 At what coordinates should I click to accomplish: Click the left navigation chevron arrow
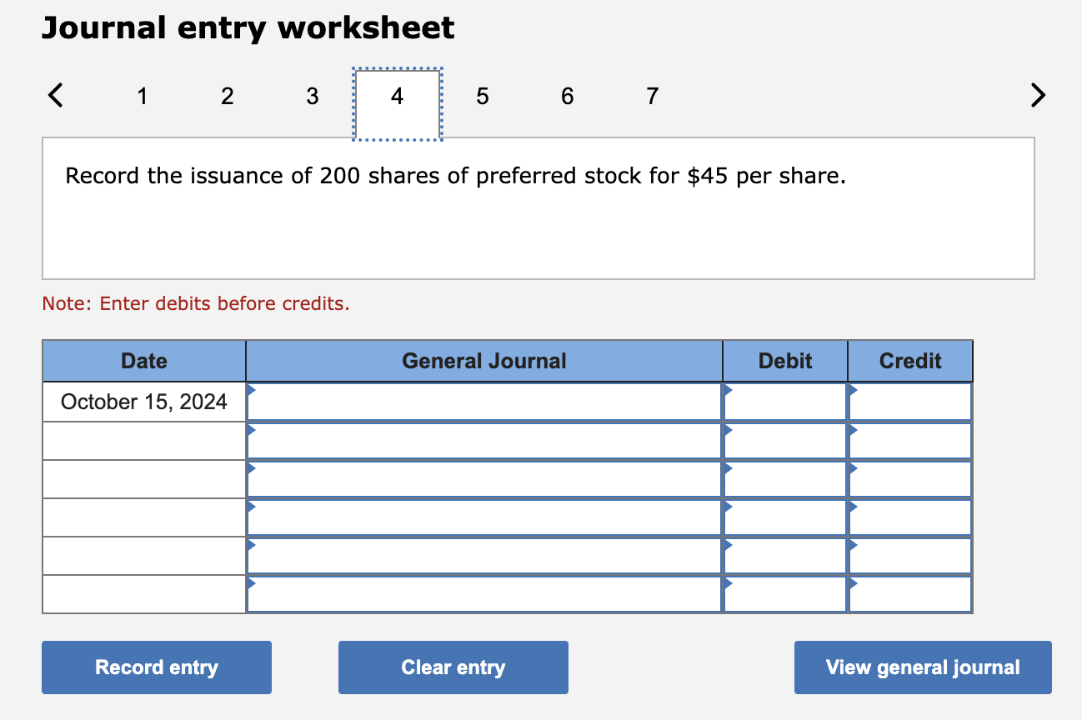click(54, 95)
